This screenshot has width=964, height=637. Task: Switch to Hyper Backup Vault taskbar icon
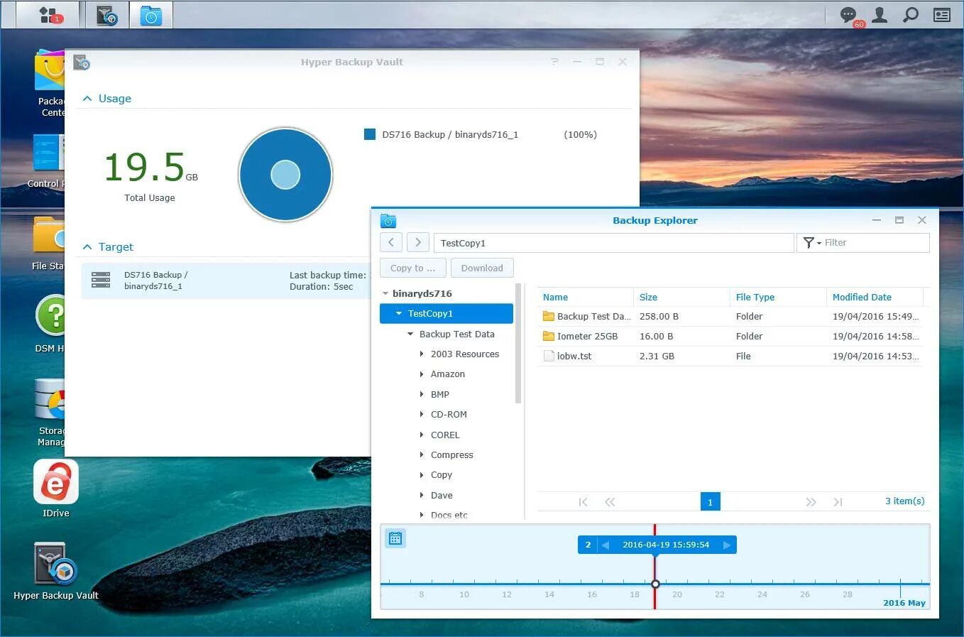click(106, 14)
